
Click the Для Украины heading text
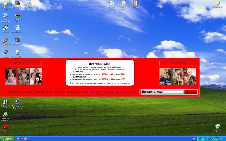click(x=79, y=77)
